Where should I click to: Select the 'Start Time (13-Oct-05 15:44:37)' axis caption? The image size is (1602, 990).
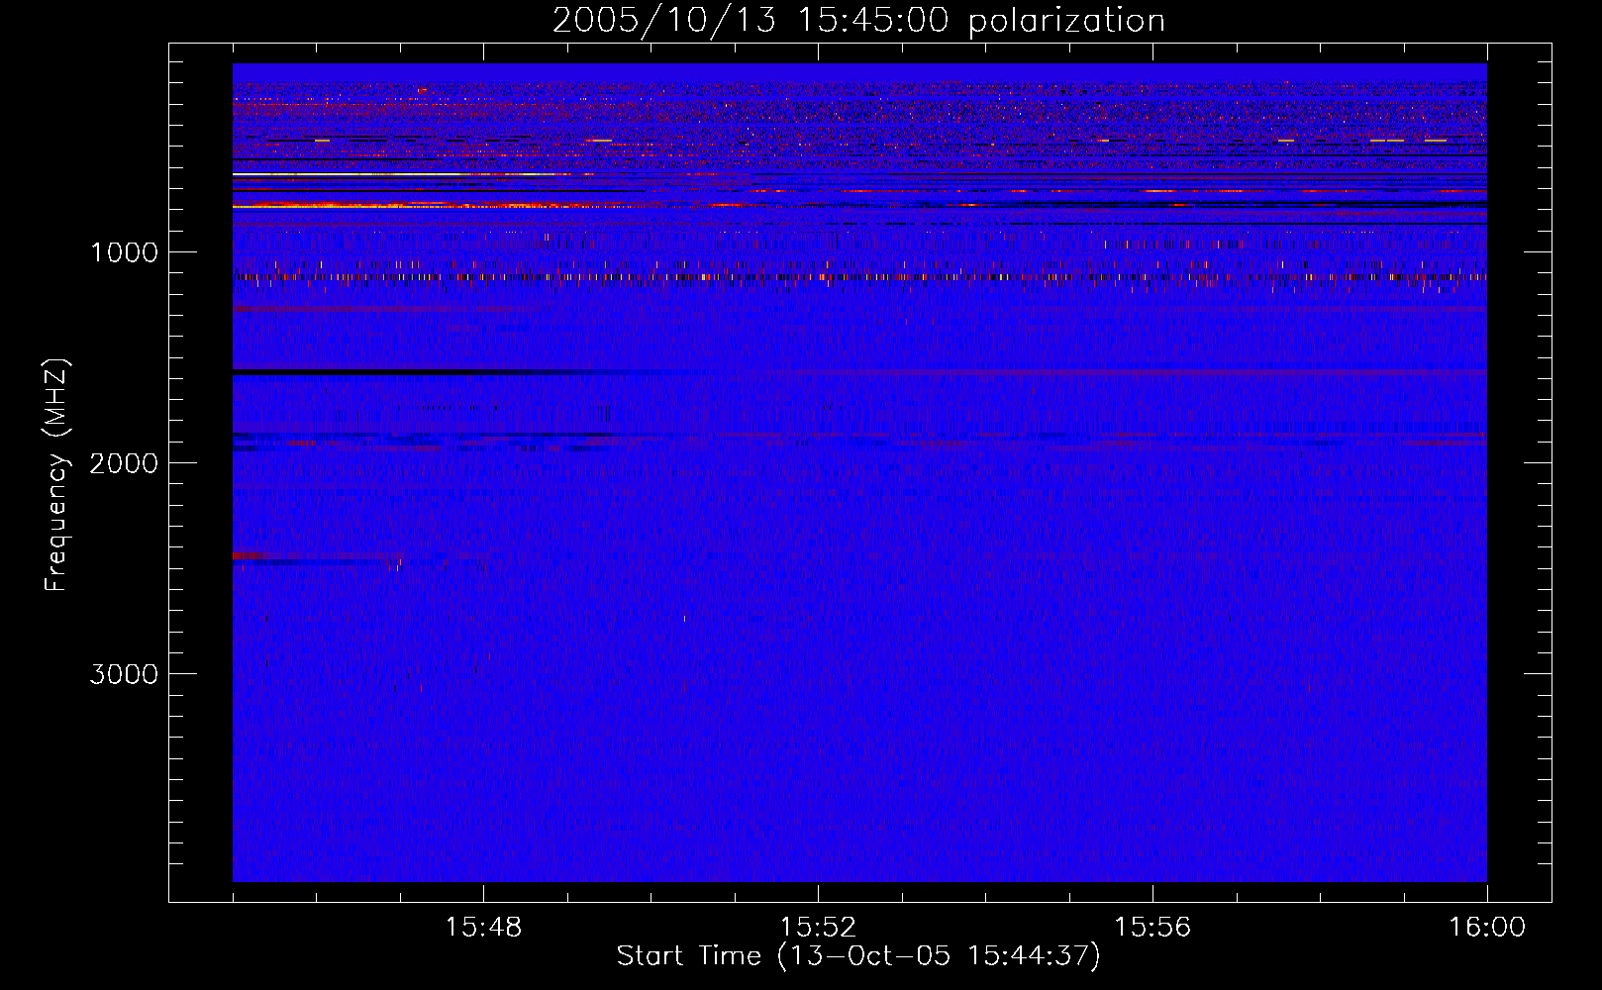coord(858,956)
